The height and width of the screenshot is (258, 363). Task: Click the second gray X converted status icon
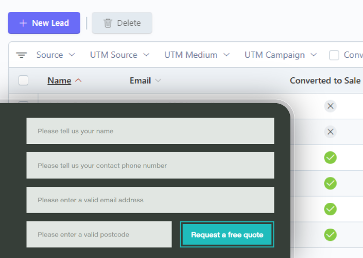[x=331, y=132]
